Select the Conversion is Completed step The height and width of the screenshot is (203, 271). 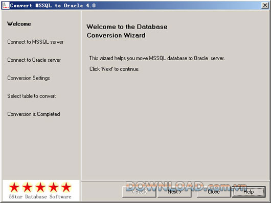pos(34,114)
